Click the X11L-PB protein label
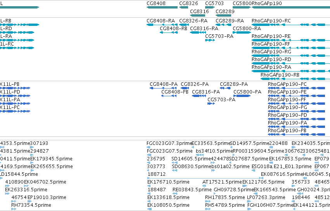 pos(10,84)
